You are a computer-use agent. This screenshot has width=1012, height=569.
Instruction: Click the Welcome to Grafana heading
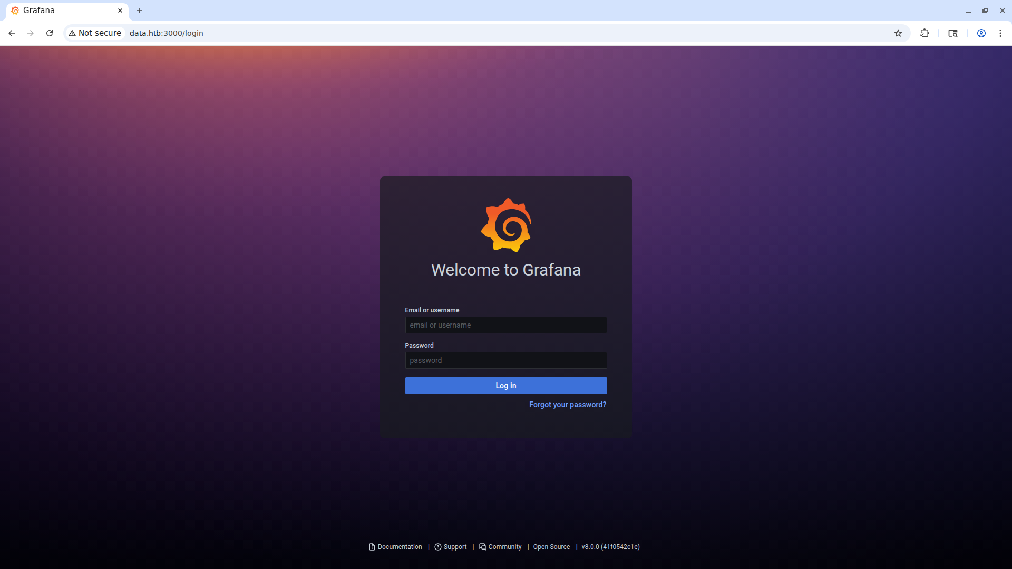pyautogui.click(x=506, y=270)
